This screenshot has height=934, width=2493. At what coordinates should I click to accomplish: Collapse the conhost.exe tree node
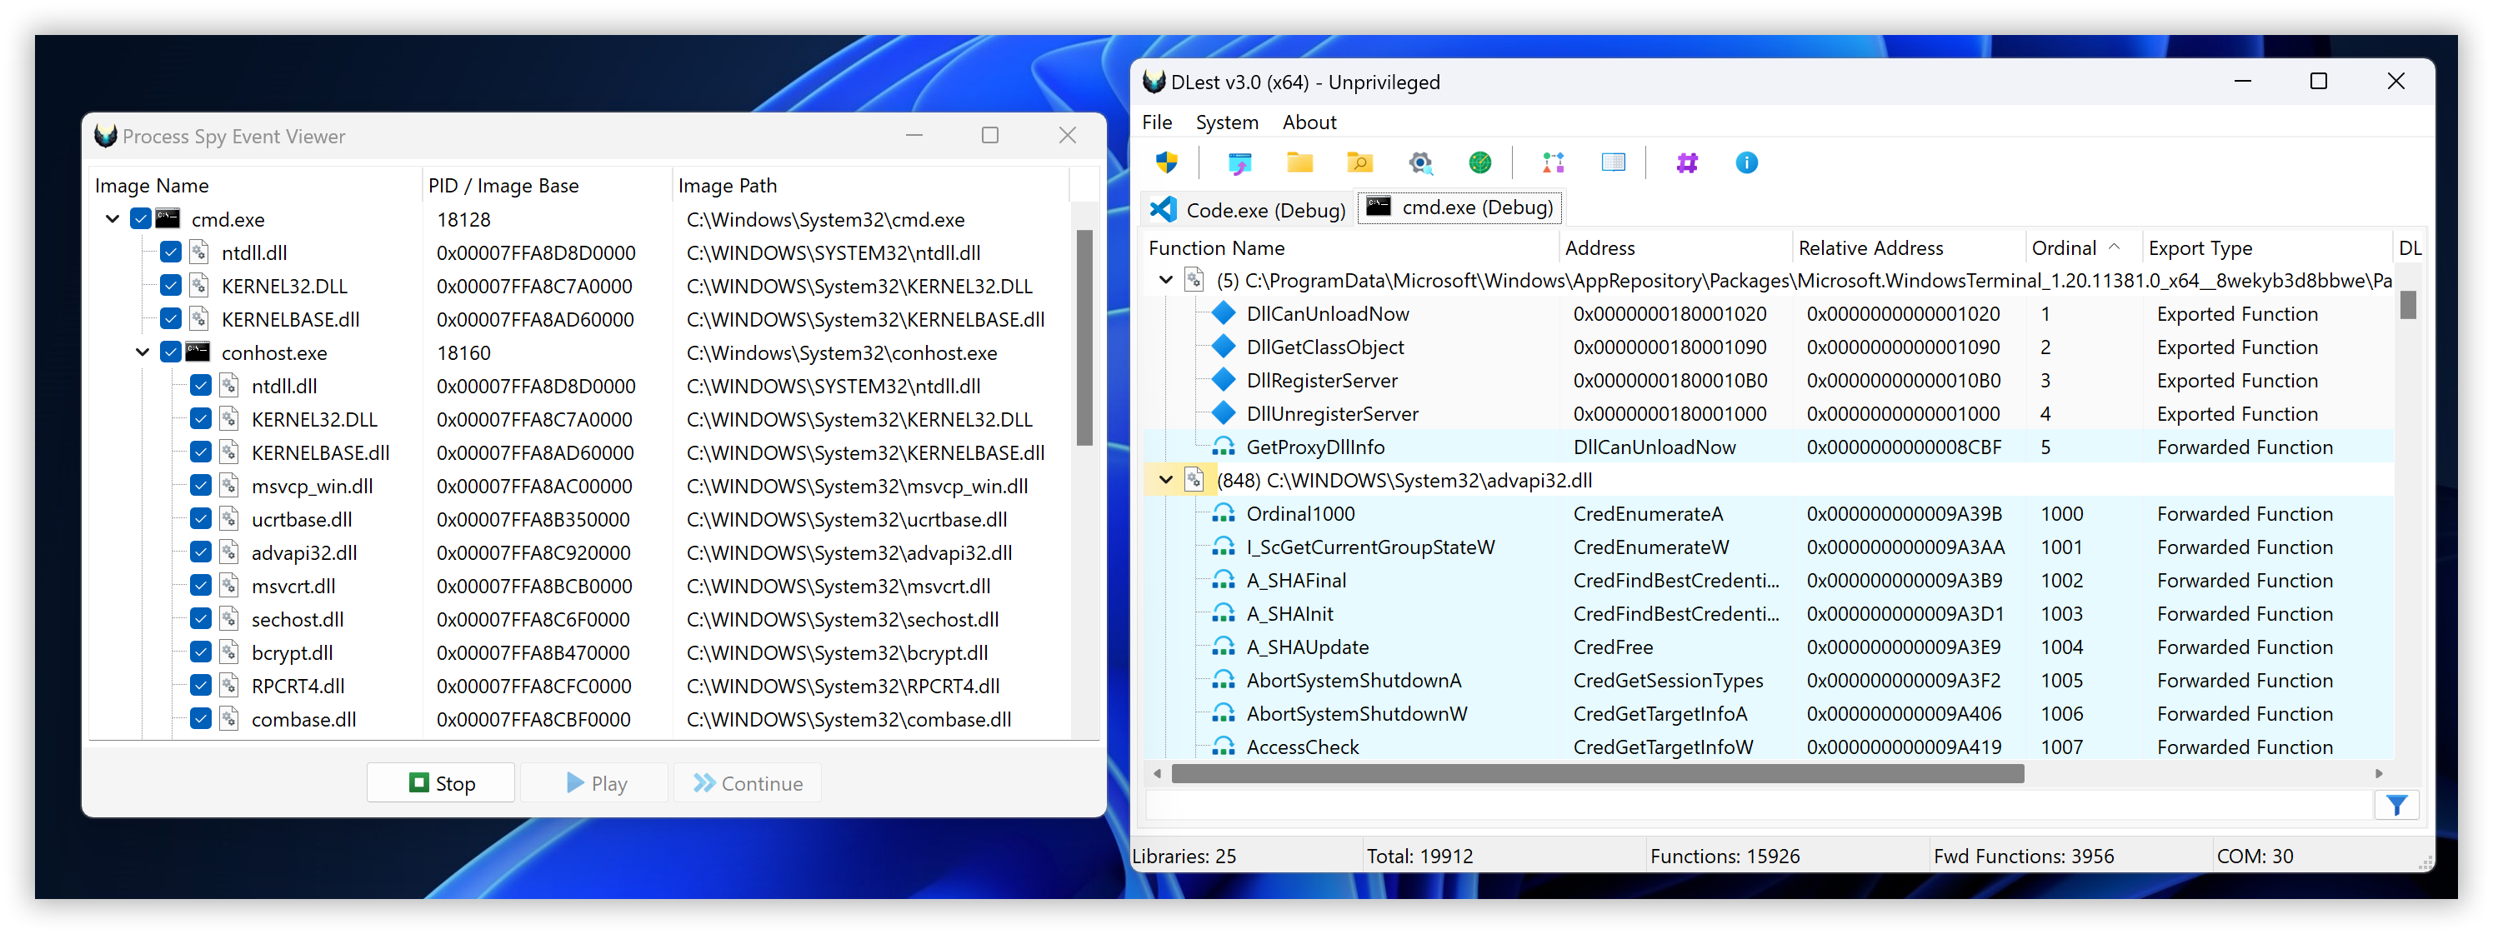coord(143,352)
